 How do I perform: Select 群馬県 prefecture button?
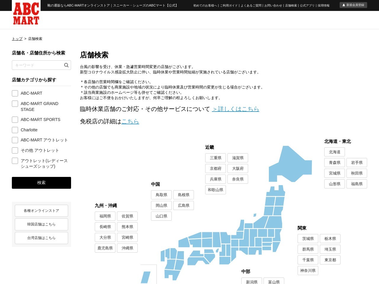point(308,249)
